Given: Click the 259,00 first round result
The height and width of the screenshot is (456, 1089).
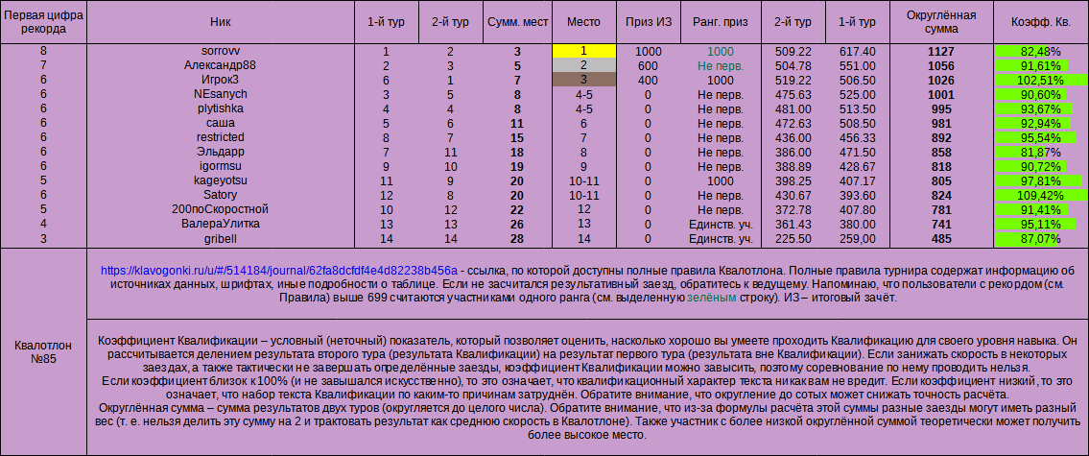Looking at the screenshot, I should (x=857, y=238).
